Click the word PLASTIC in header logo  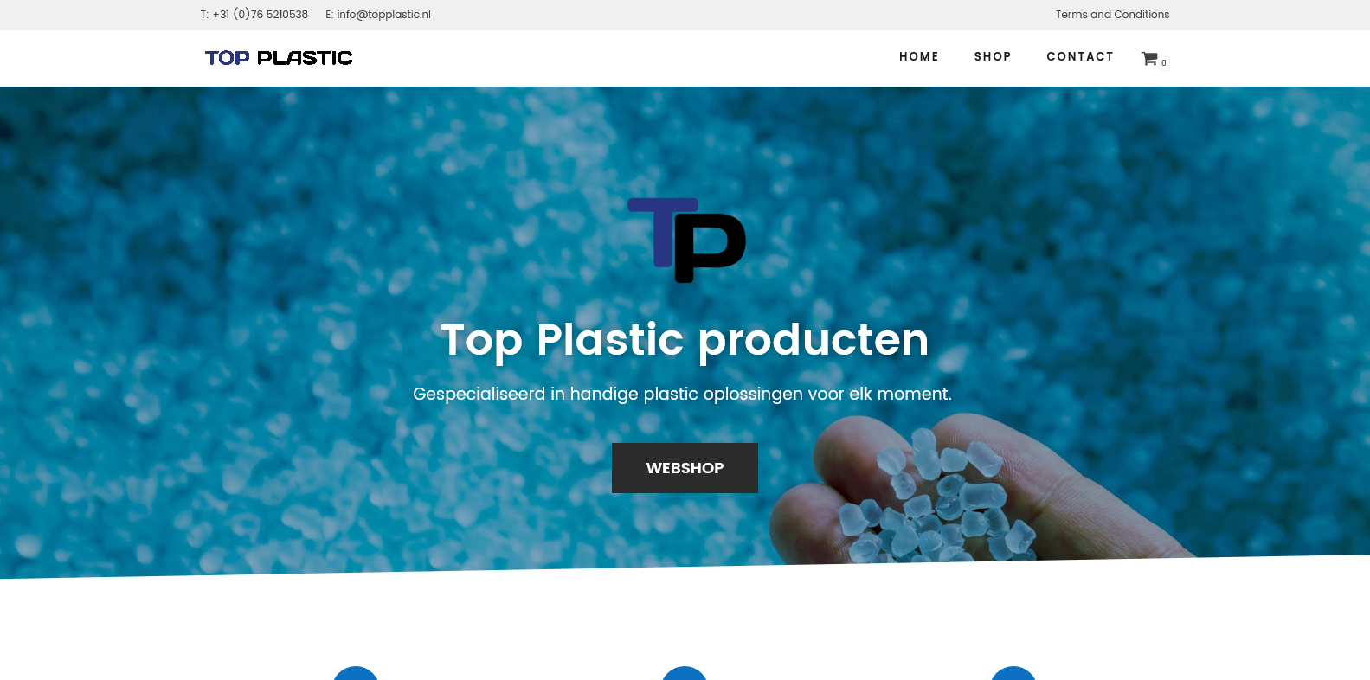point(305,58)
